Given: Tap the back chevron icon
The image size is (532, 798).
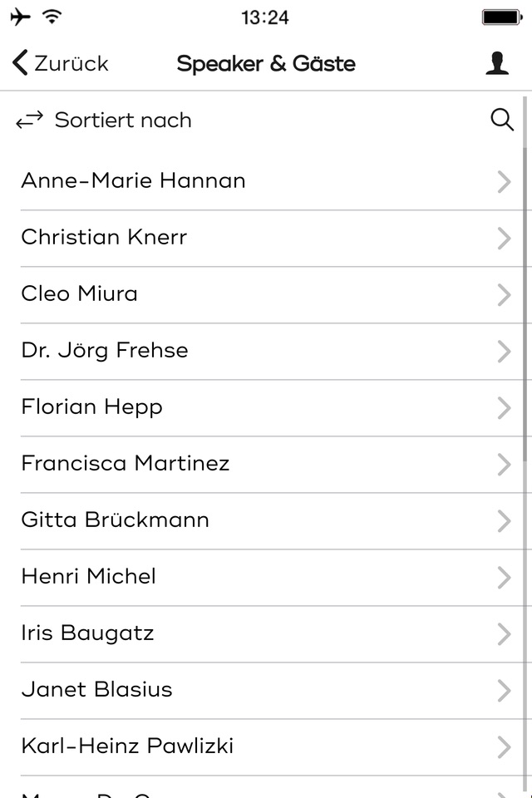Looking at the screenshot, I should pyautogui.click(x=20, y=63).
